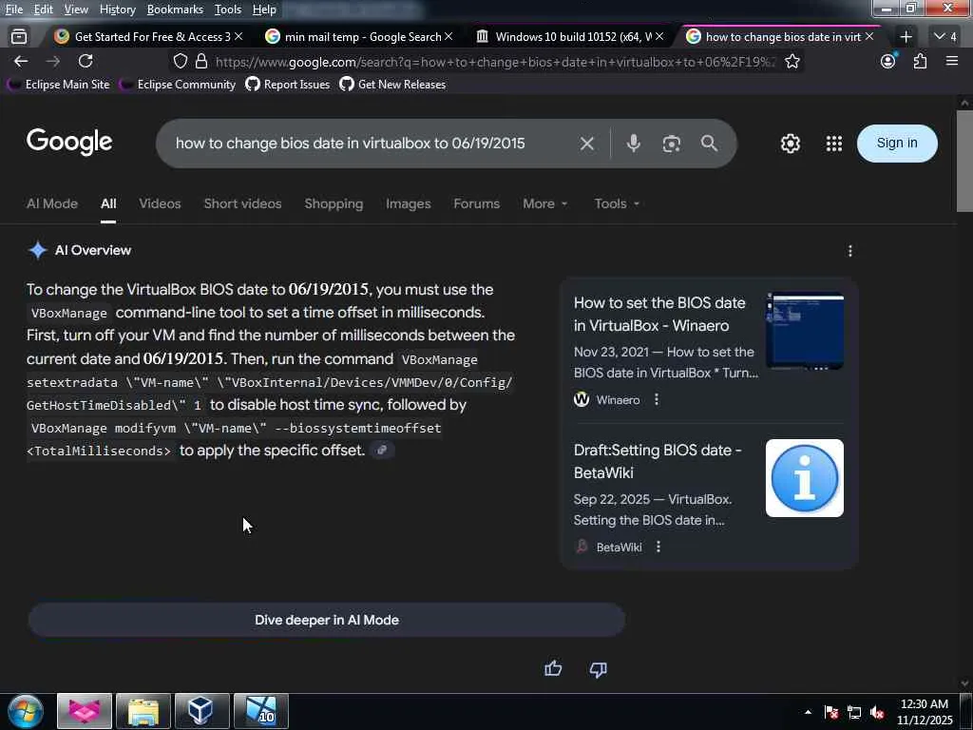
Task: Open Get New Releases bookmark
Action: point(392,85)
